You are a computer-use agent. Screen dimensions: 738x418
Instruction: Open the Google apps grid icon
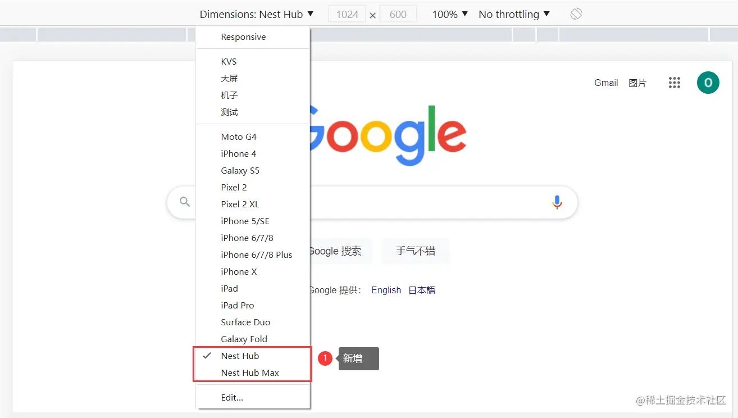click(675, 83)
